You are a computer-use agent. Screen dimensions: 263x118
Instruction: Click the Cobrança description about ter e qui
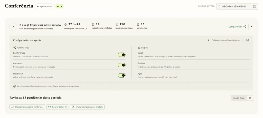[x=34, y=67]
